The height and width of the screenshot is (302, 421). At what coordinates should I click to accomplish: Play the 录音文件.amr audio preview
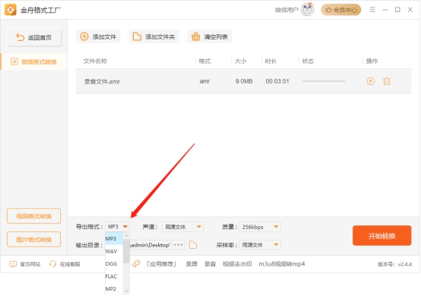[371, 81]
